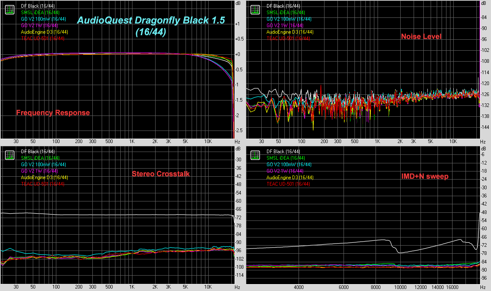Select TEAC UD-501 legend in Noise Level panel

(x=288, y=39)
